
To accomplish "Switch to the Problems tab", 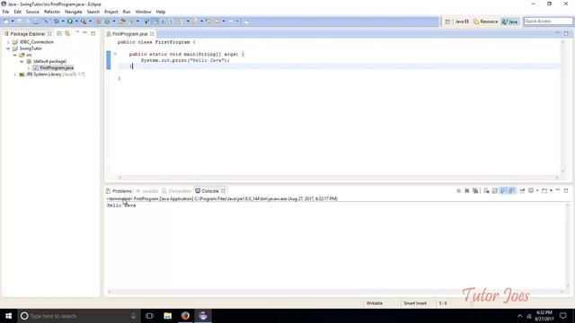I will (119, 191).
